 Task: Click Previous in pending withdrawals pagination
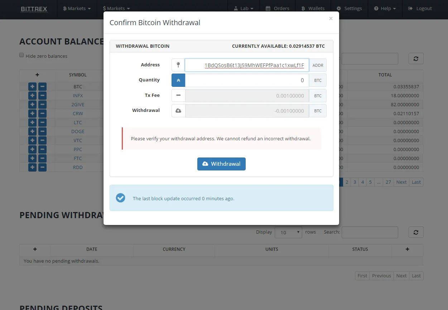coord(381,276)
